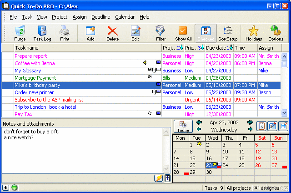291x193 pixels.
Task: Toggle the Checked tasks button
Action: click(206, 33)
